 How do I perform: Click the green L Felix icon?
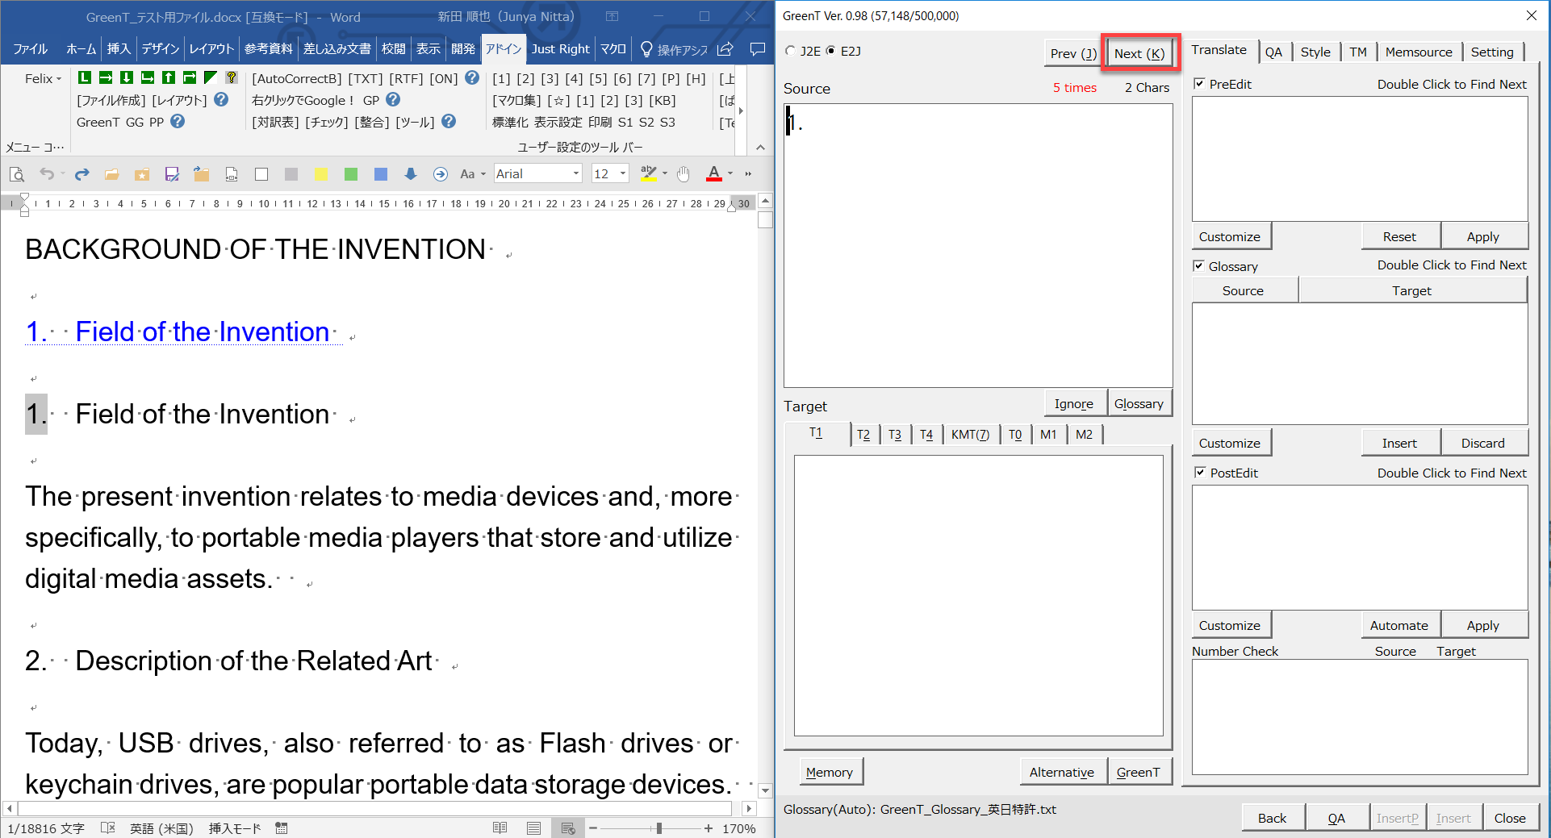coord(85,77)
